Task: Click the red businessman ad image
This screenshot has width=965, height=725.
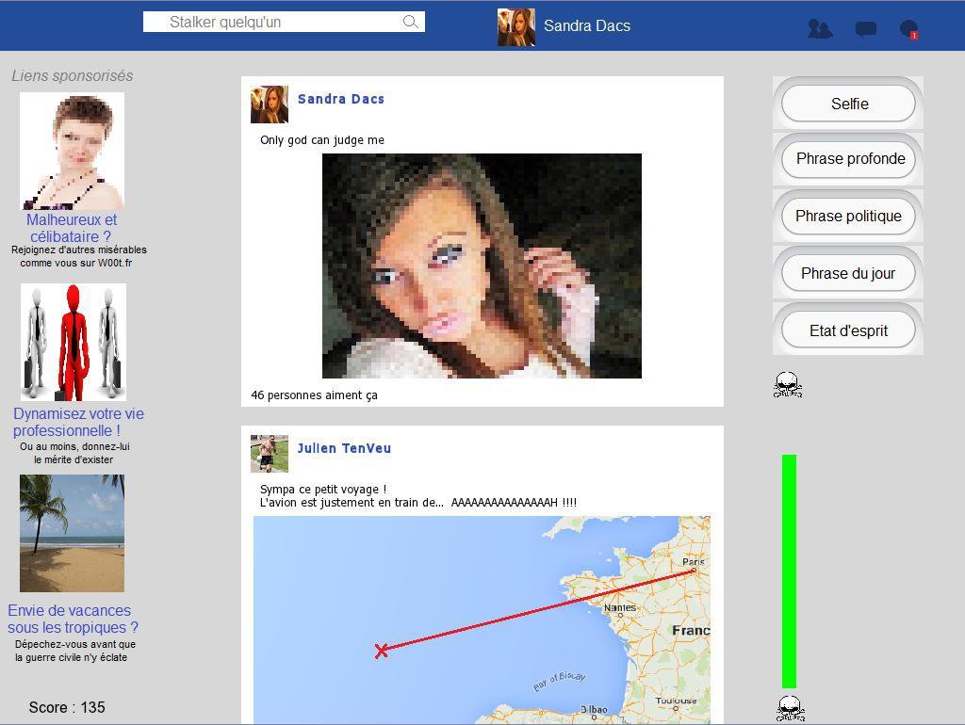Action: click(74, 343)
